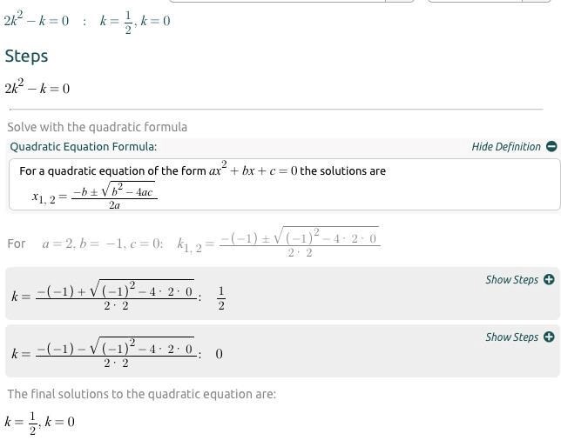Show steps for the plus-root solution
The width and height of the screenshot is (561, 447).
[x=511, y=280]
